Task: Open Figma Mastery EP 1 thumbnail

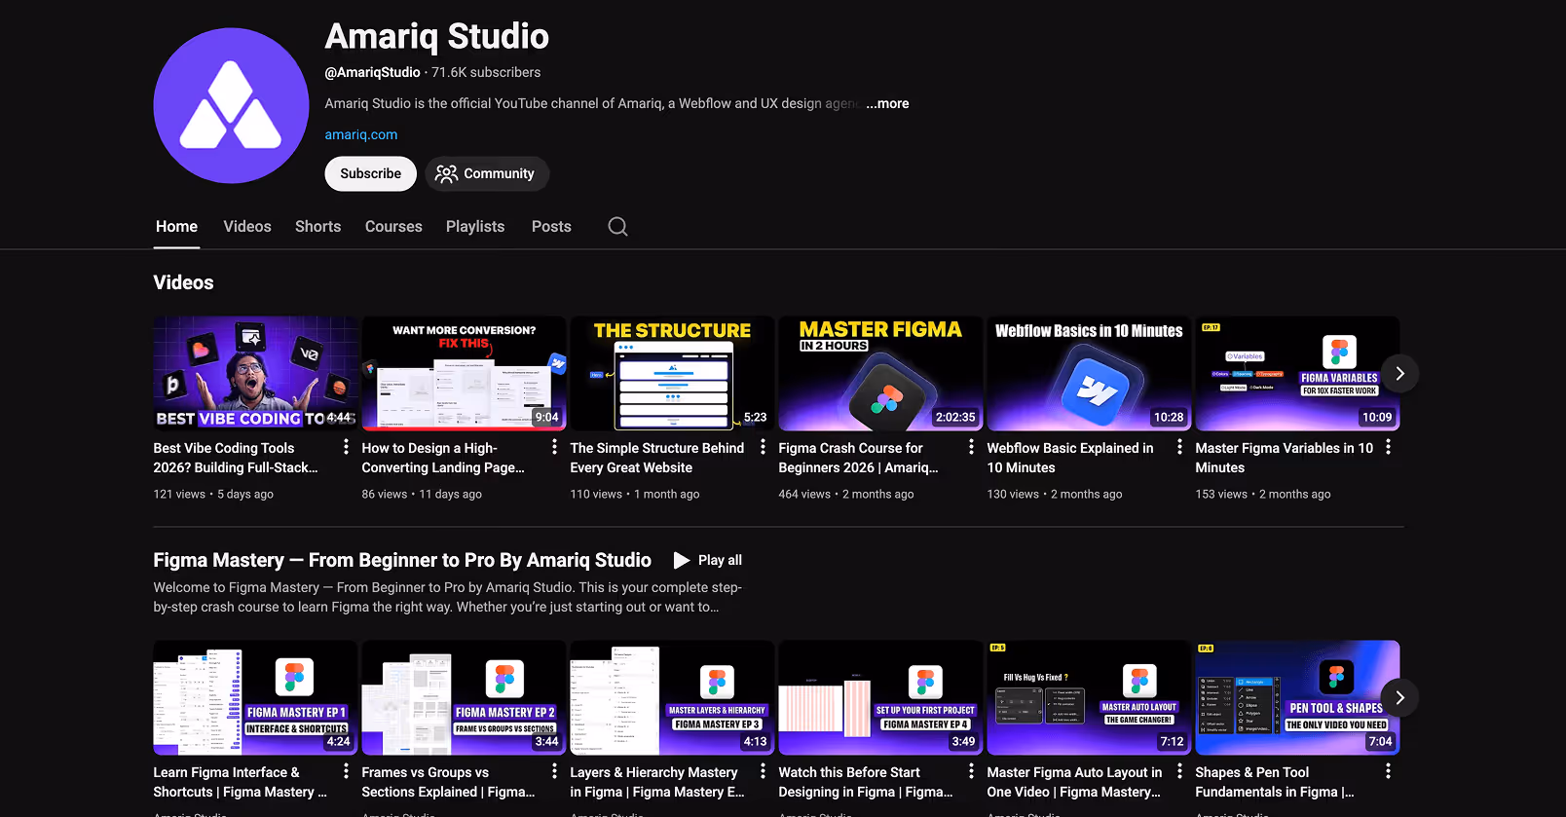Action: tap(255, 697)
